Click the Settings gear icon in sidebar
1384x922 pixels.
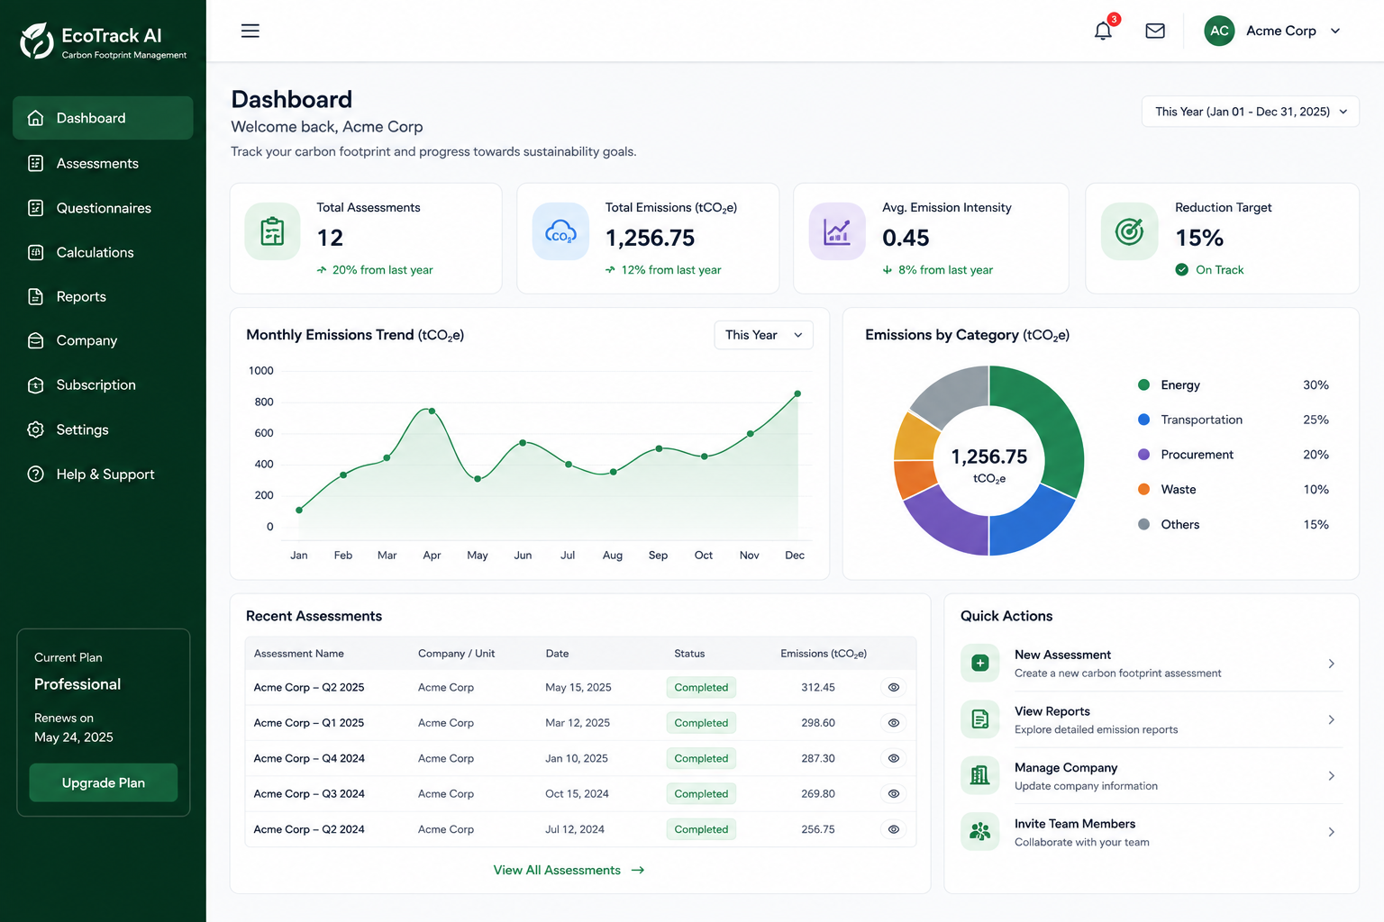36,429
